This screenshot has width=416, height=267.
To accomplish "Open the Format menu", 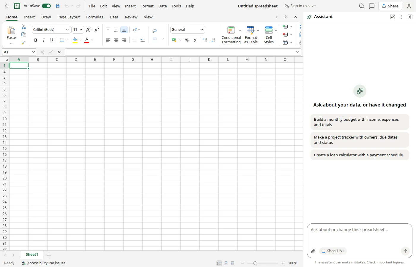I will pyautogui.click(x=147, y=6).
